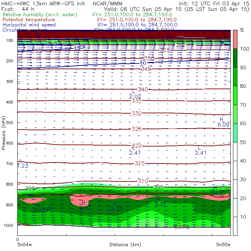Click the colorbar '30' tick label

coord(243,180)
